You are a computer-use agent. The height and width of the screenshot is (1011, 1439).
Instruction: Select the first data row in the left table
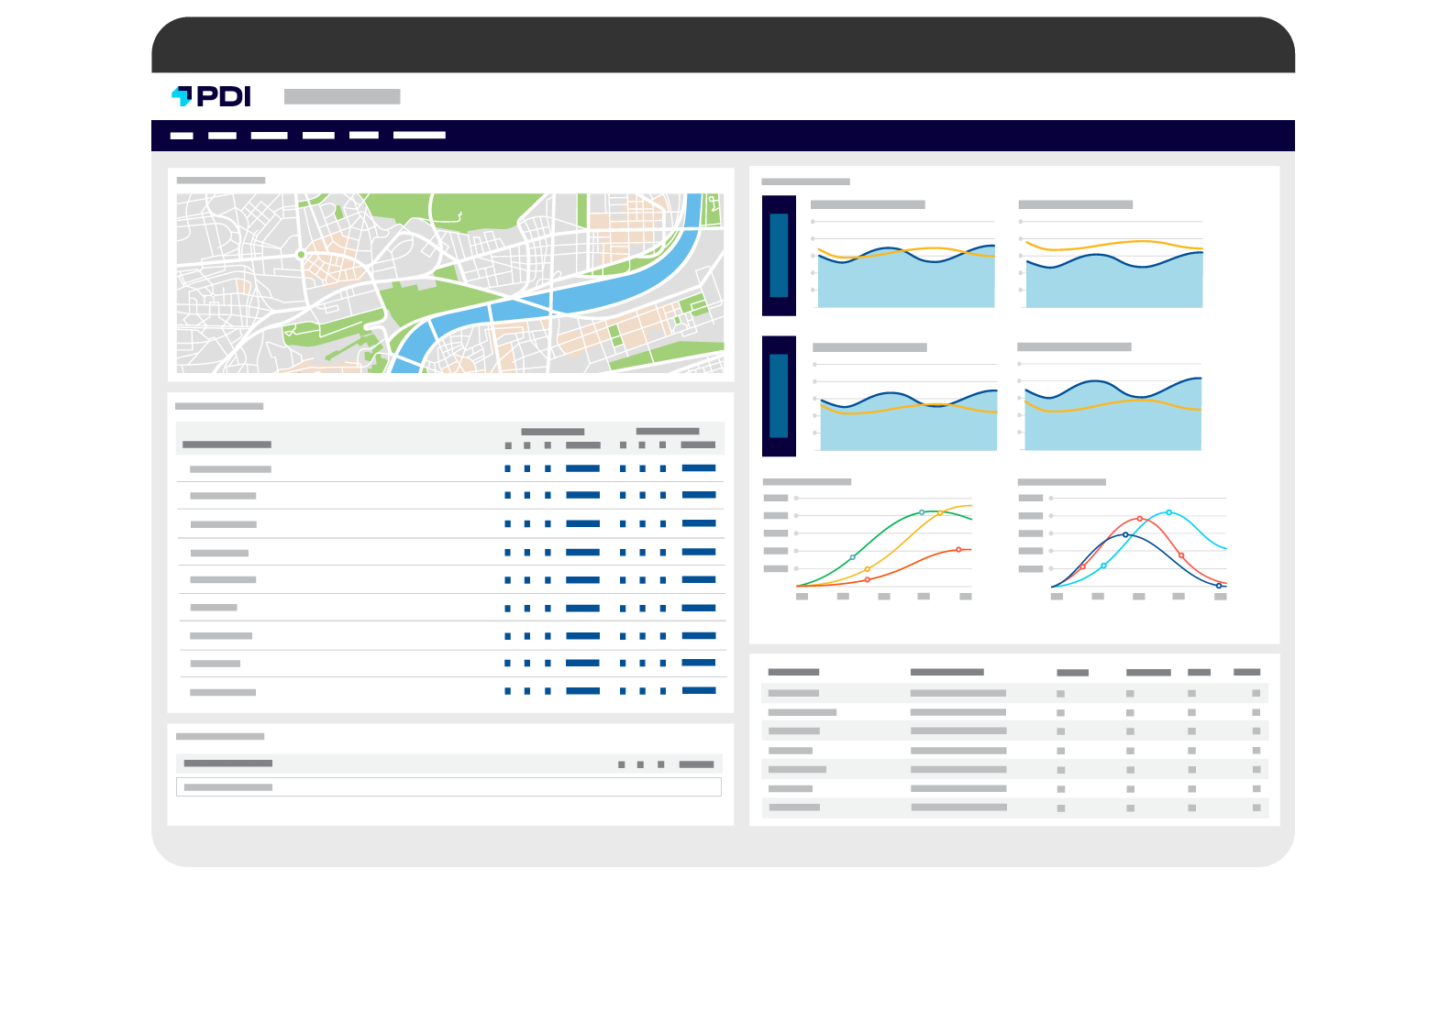(449, 468)
